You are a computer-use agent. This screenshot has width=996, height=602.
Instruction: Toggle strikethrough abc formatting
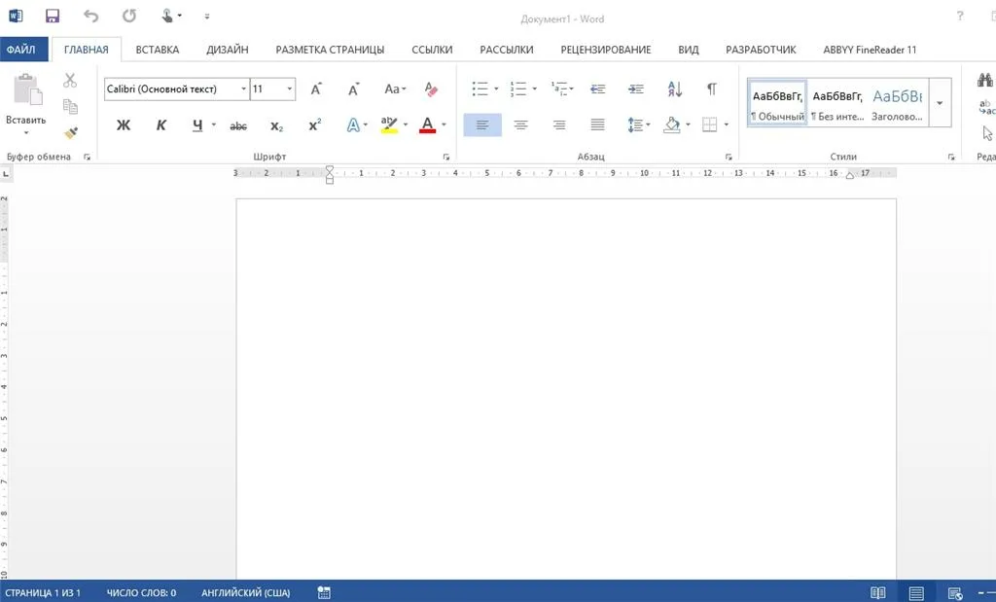(238, 126)
